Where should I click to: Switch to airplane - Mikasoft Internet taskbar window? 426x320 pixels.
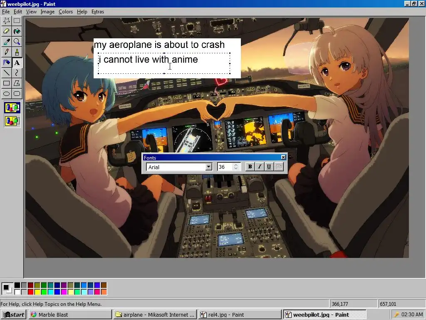pyautogui.click(x=155, y=315)
